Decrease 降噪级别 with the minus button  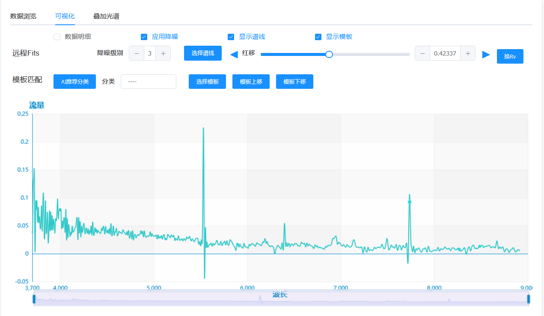(x=137, y=53)
